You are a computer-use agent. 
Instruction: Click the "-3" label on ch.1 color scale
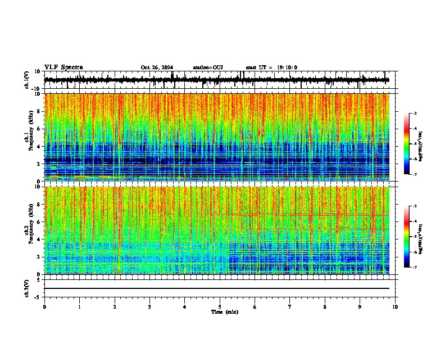coord(414,113)
